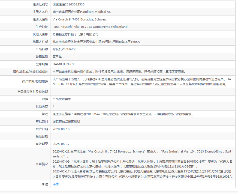Select the 2023-02-17 change record entry
This screenshot has height=194, width=238.
point(142,174)
